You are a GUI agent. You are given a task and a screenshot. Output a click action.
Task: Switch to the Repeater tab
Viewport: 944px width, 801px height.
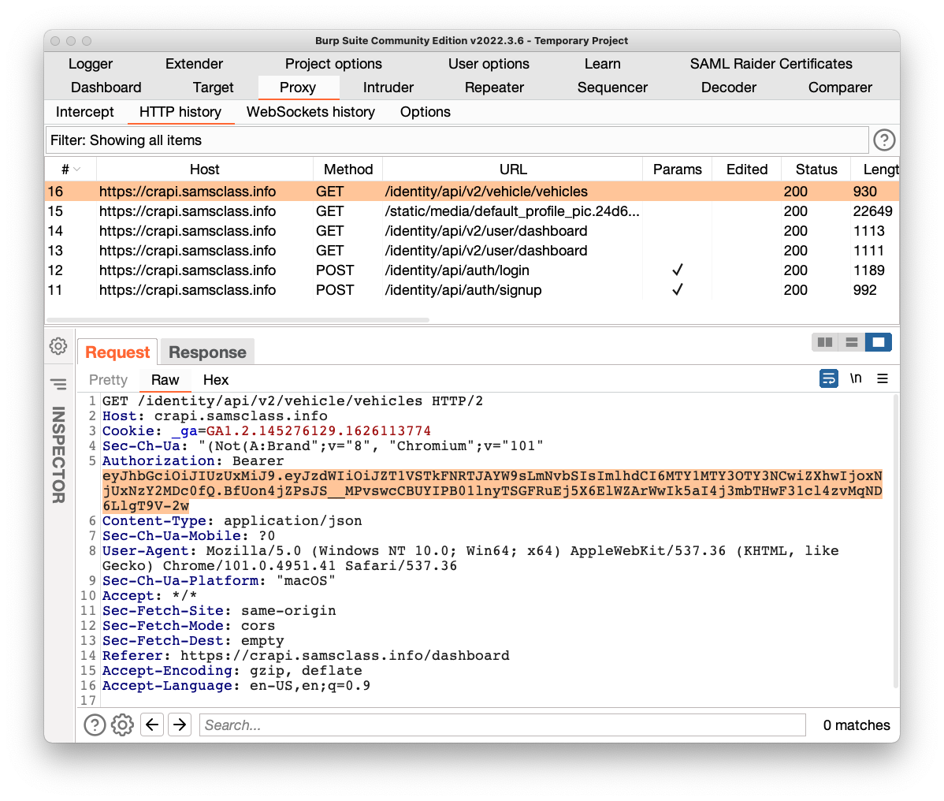pyautogui.click(x=494, y=88)
